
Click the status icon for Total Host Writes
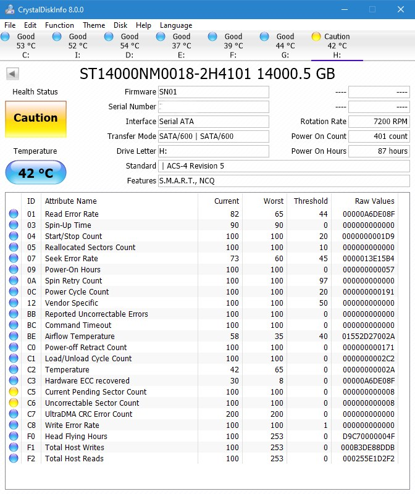click(x=14, y=447)
